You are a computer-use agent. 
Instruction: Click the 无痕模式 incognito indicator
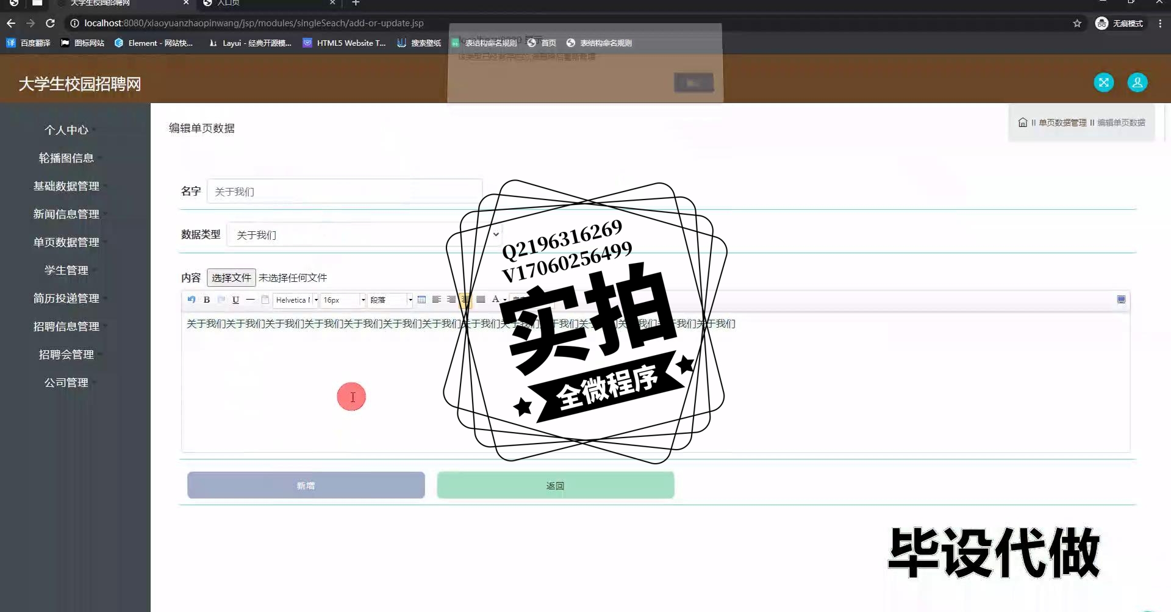click(x=1119, y=23)
